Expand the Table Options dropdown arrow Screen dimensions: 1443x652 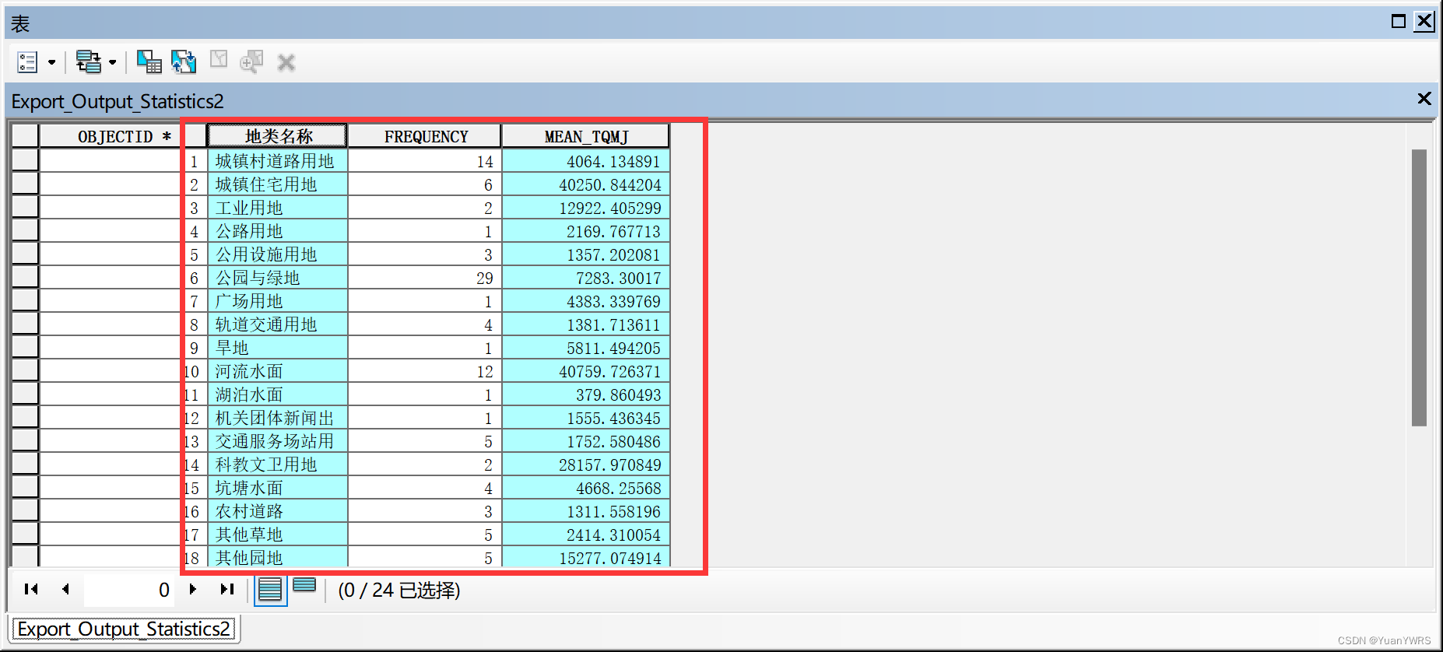point(52,62)
